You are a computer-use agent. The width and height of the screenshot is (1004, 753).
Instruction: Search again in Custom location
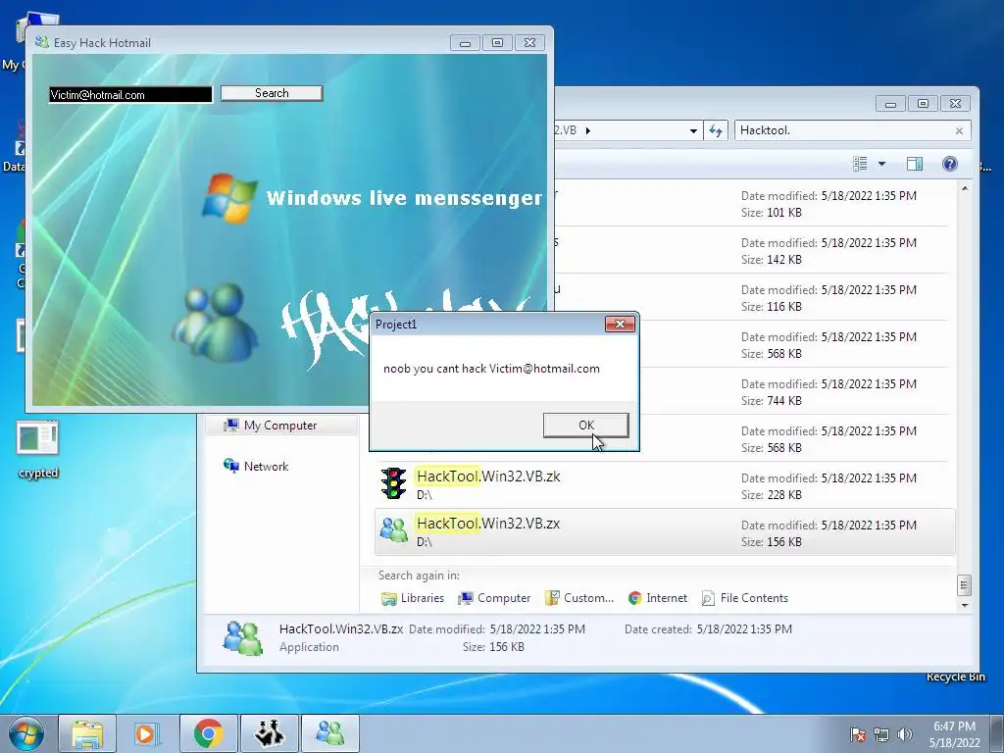click(578, 598)
